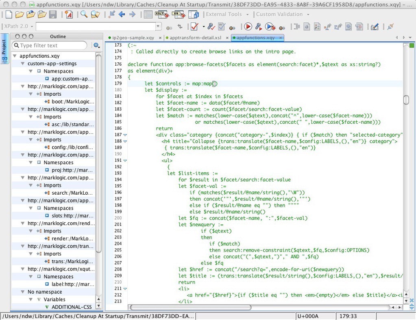Show the editor tab list dropdown arrow
The width and height of the screenshot is (416, 320).
410,38
